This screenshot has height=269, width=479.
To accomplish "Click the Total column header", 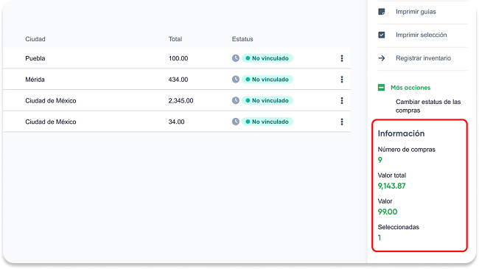I will pyautogui.click(x=175, y=39).
